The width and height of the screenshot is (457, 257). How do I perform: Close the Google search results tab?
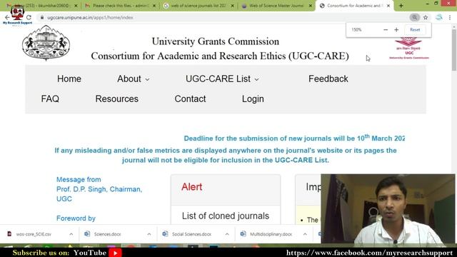(x=232, y=6)
